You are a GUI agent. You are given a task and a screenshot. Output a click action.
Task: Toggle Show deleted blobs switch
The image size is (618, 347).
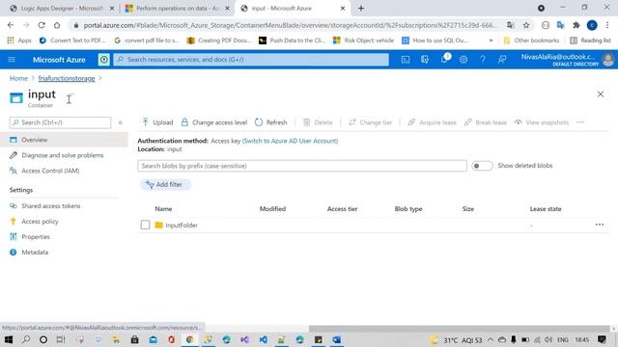(x=482, y=166)
